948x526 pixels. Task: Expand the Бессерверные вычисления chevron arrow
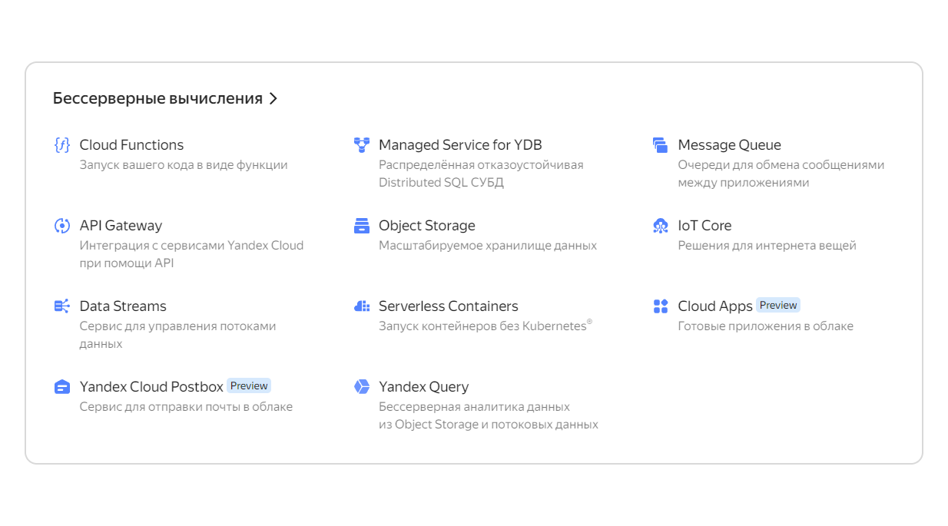pos(273,99)
